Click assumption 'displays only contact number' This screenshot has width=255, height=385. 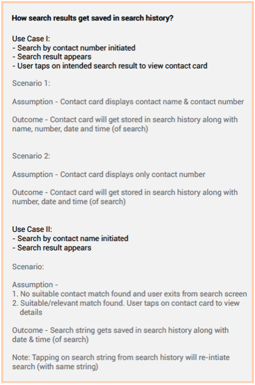(x=109, y=174)
